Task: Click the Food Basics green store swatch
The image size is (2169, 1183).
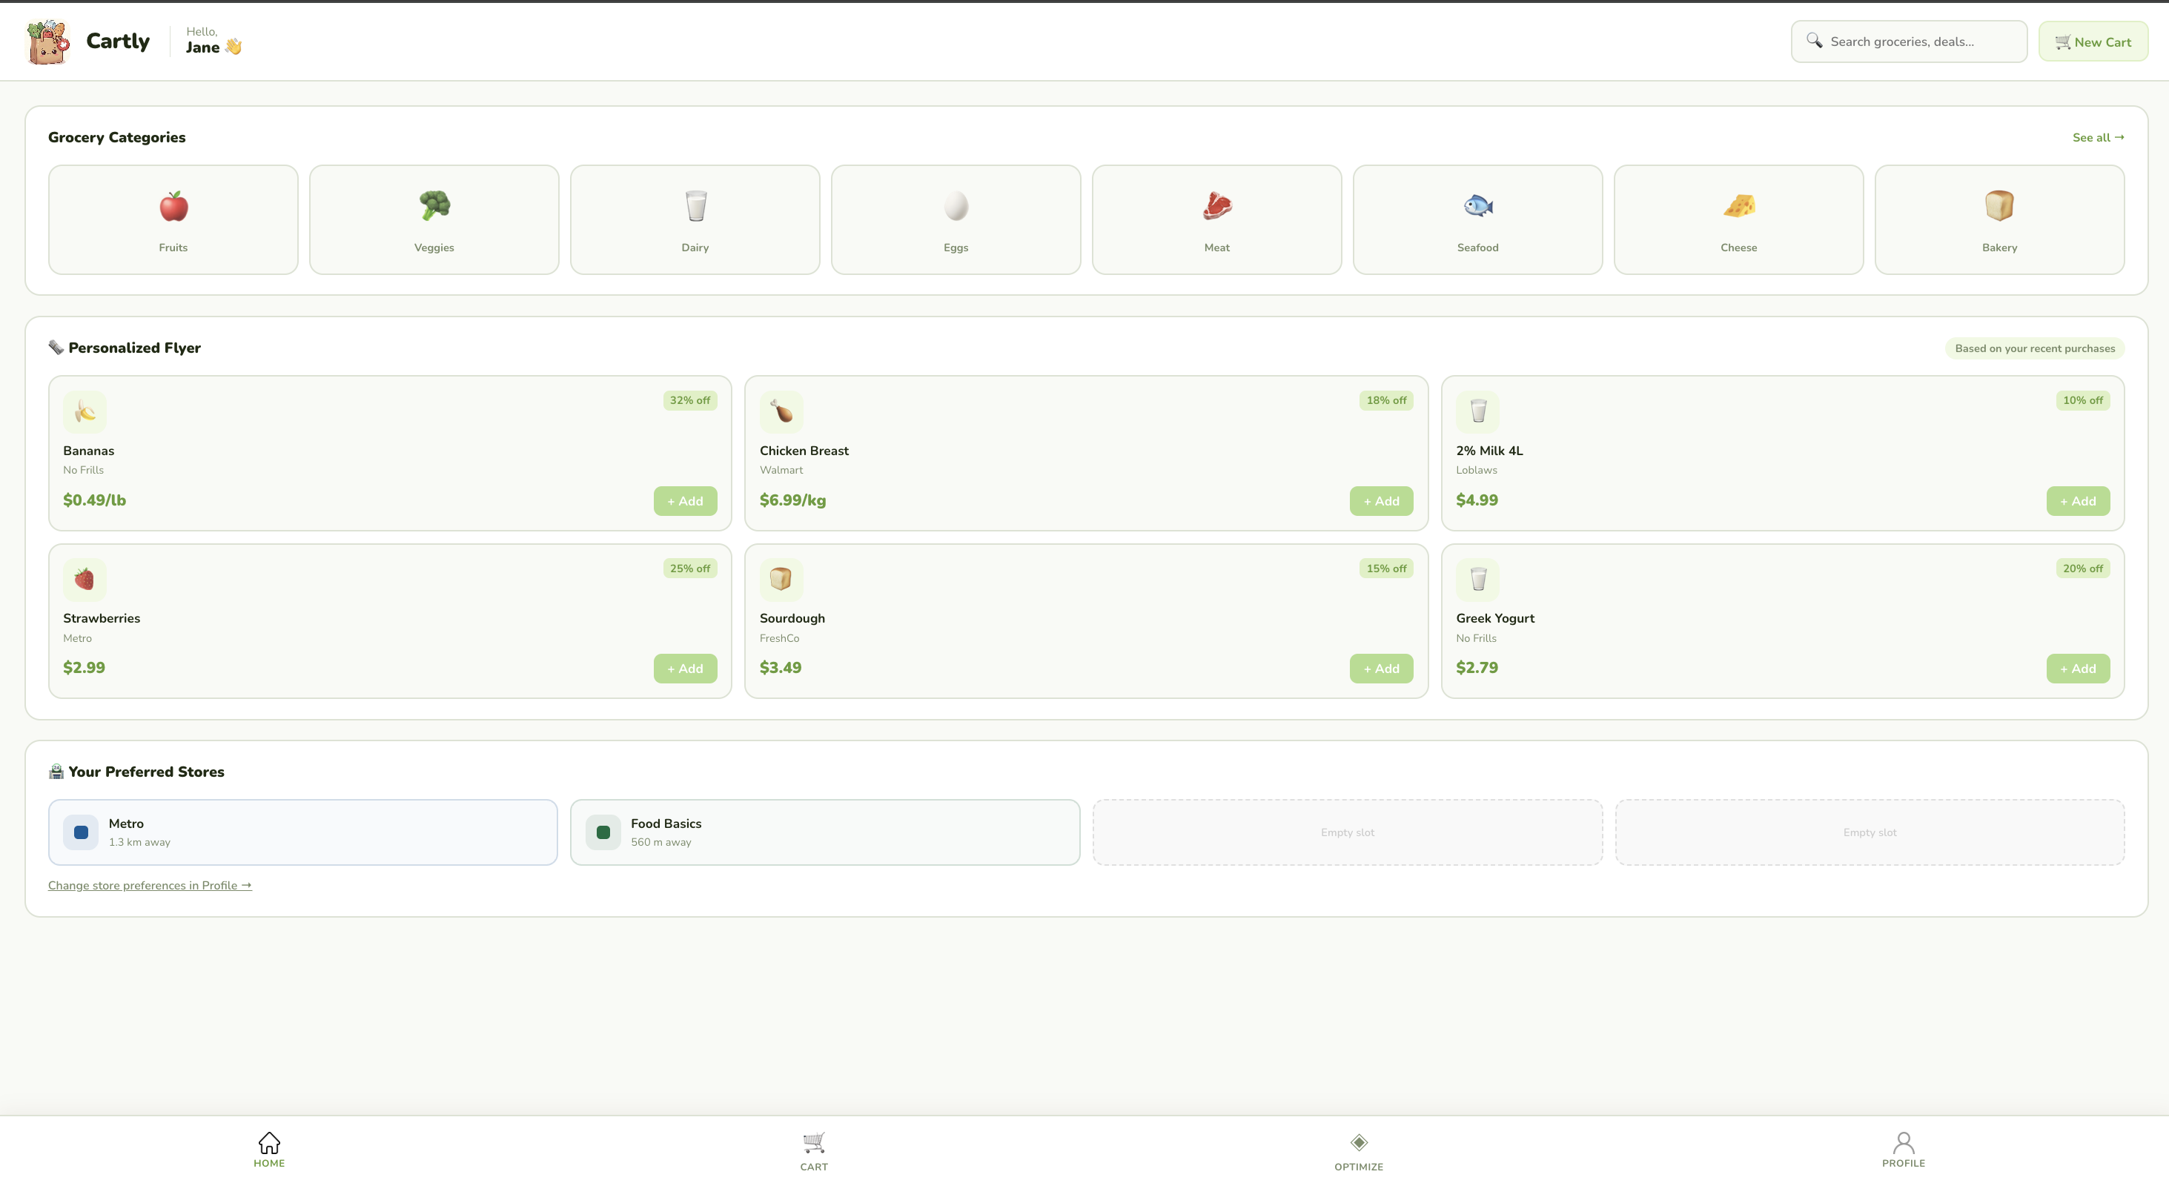Action: [x=603, y=832]
